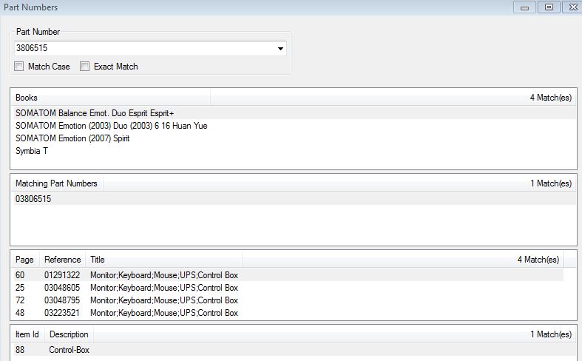
Task: Sort by the Title column header
Action: tap(163, 259)
